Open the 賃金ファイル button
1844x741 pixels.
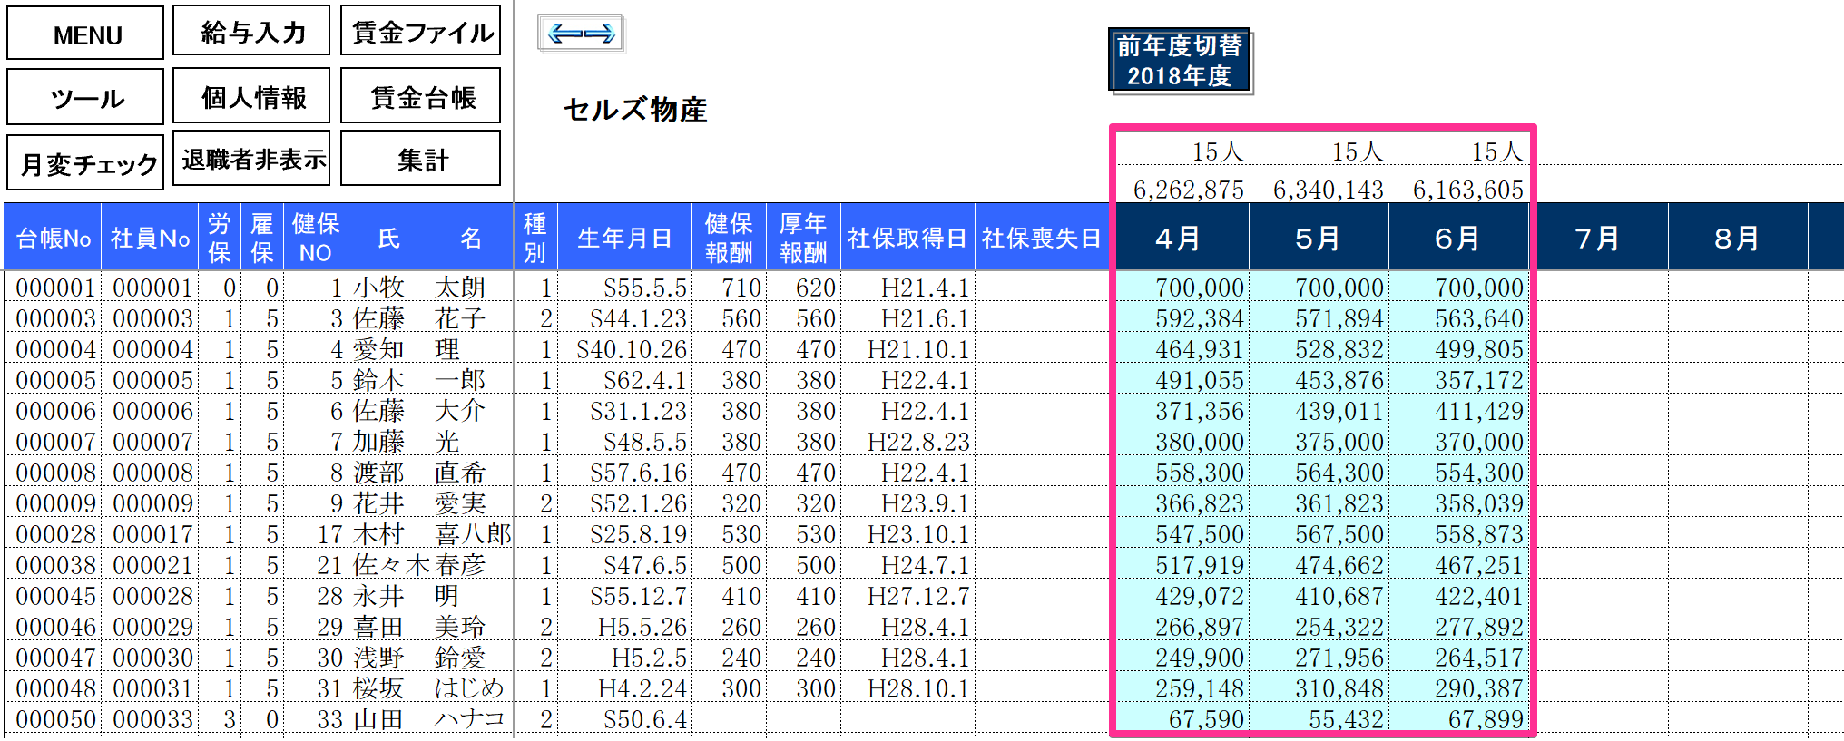coord(421,34)
